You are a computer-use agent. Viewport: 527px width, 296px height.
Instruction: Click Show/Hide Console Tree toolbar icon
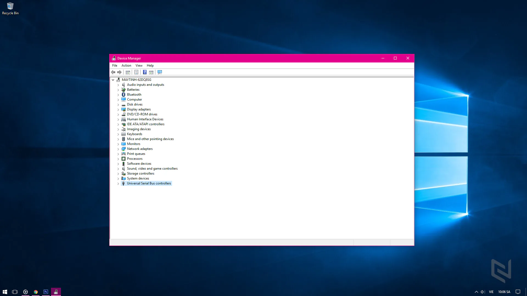128,72
